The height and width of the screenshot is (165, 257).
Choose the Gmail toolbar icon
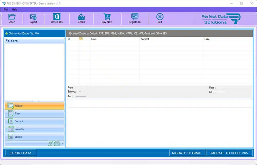pyautogui.click(x=81, y=17)
